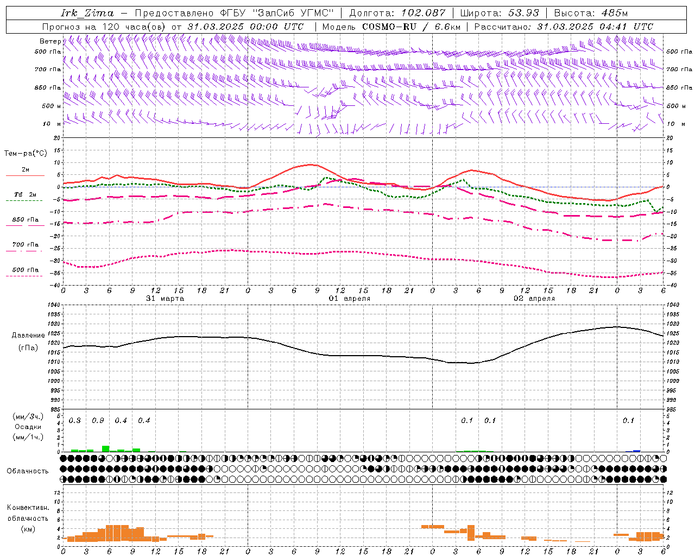The width and height of the screenshot is (695, 556).
Task: Click the 700 гПа temperature legend entry
Action: tap(25, 245)
